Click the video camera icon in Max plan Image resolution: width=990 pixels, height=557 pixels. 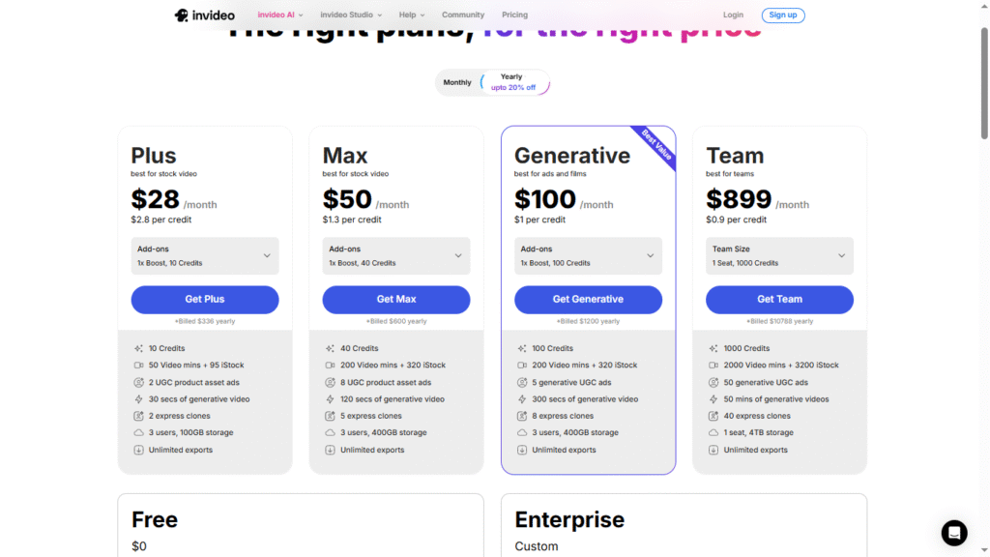click(331, 366)
